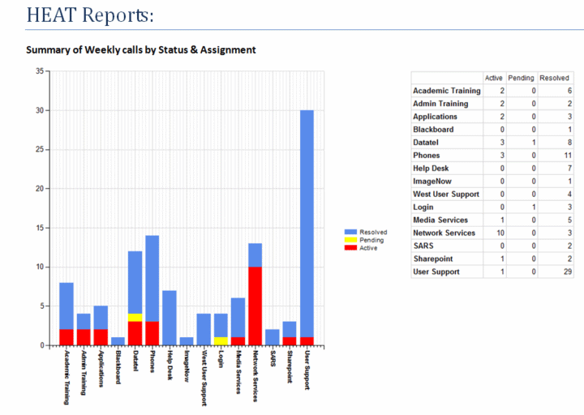Select the blue Help Desk bar
The width and height of the screenshot is (584, 415).
169,318
